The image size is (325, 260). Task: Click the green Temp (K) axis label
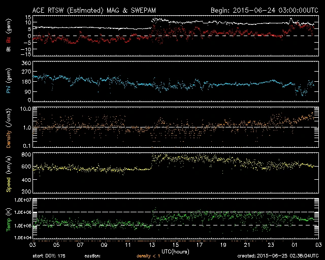coord(9,218)
